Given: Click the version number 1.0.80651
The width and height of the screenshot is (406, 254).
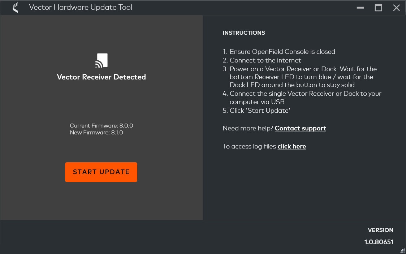Looking at the screenshot, I should [379, 242].
